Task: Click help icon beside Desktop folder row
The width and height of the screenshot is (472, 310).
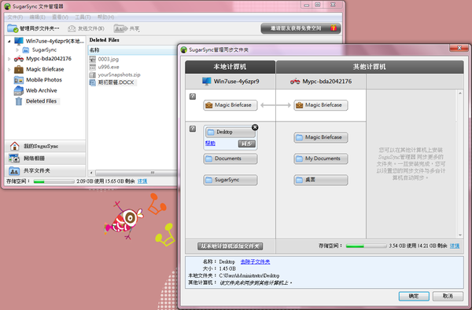Action: [193, 129]
